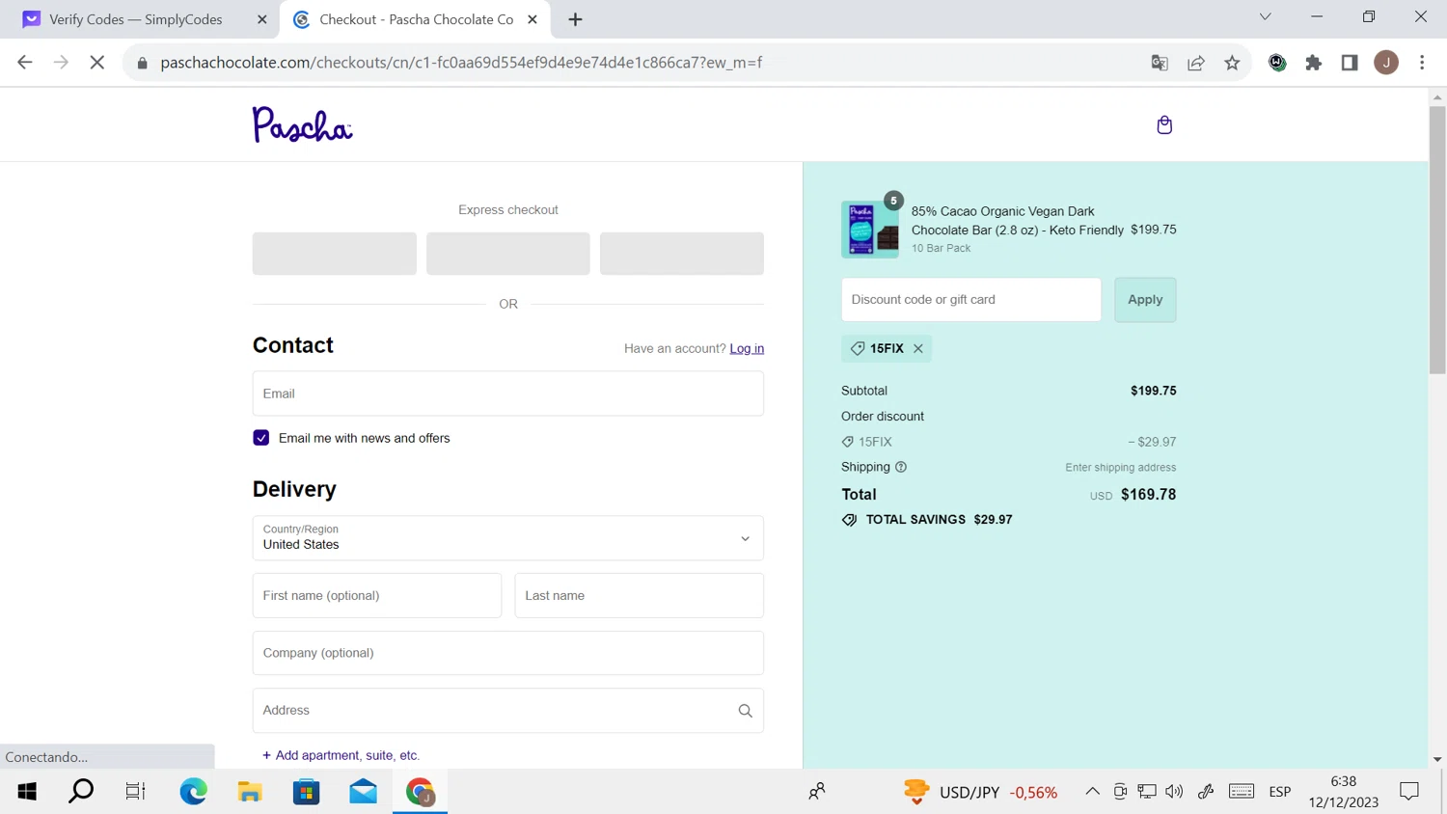Screen dimensions: 1447x814
Task: Click the Discount code or gift card field
Action: pyautogui.click(x=971, y=300)
